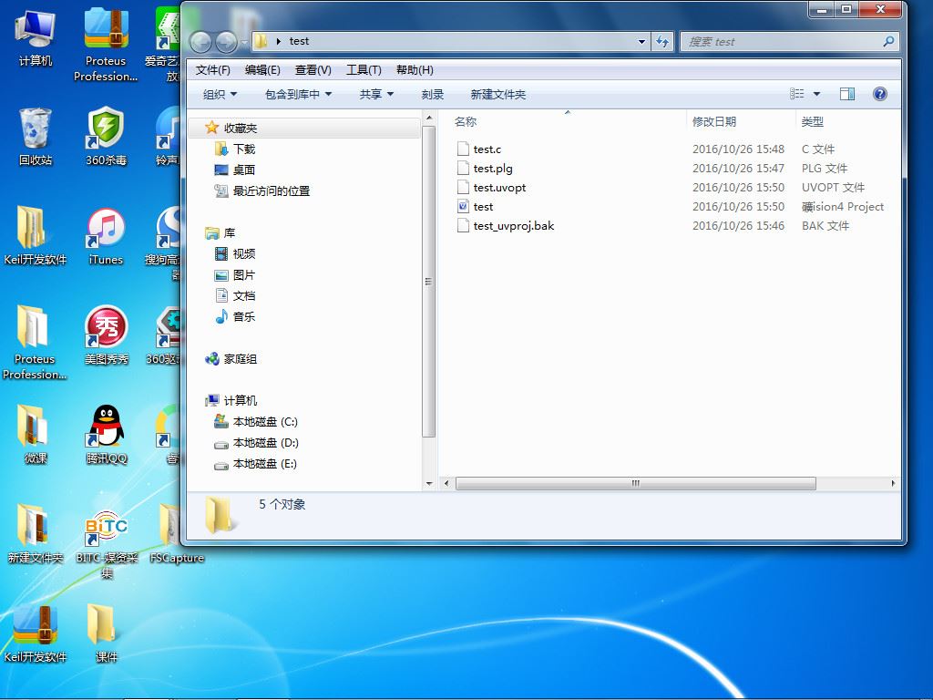Click the search magnifier icon
Screen dimensions: 933x700
click(888, 42)
